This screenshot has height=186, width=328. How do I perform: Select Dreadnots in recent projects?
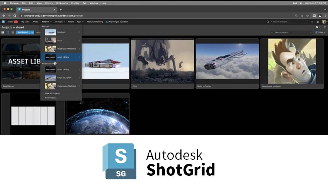pyautogui.click(x=61, y=32)
